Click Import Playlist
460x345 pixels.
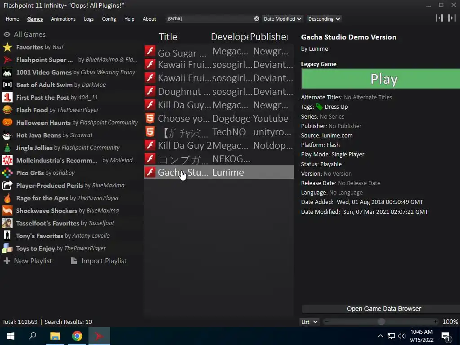99,261
